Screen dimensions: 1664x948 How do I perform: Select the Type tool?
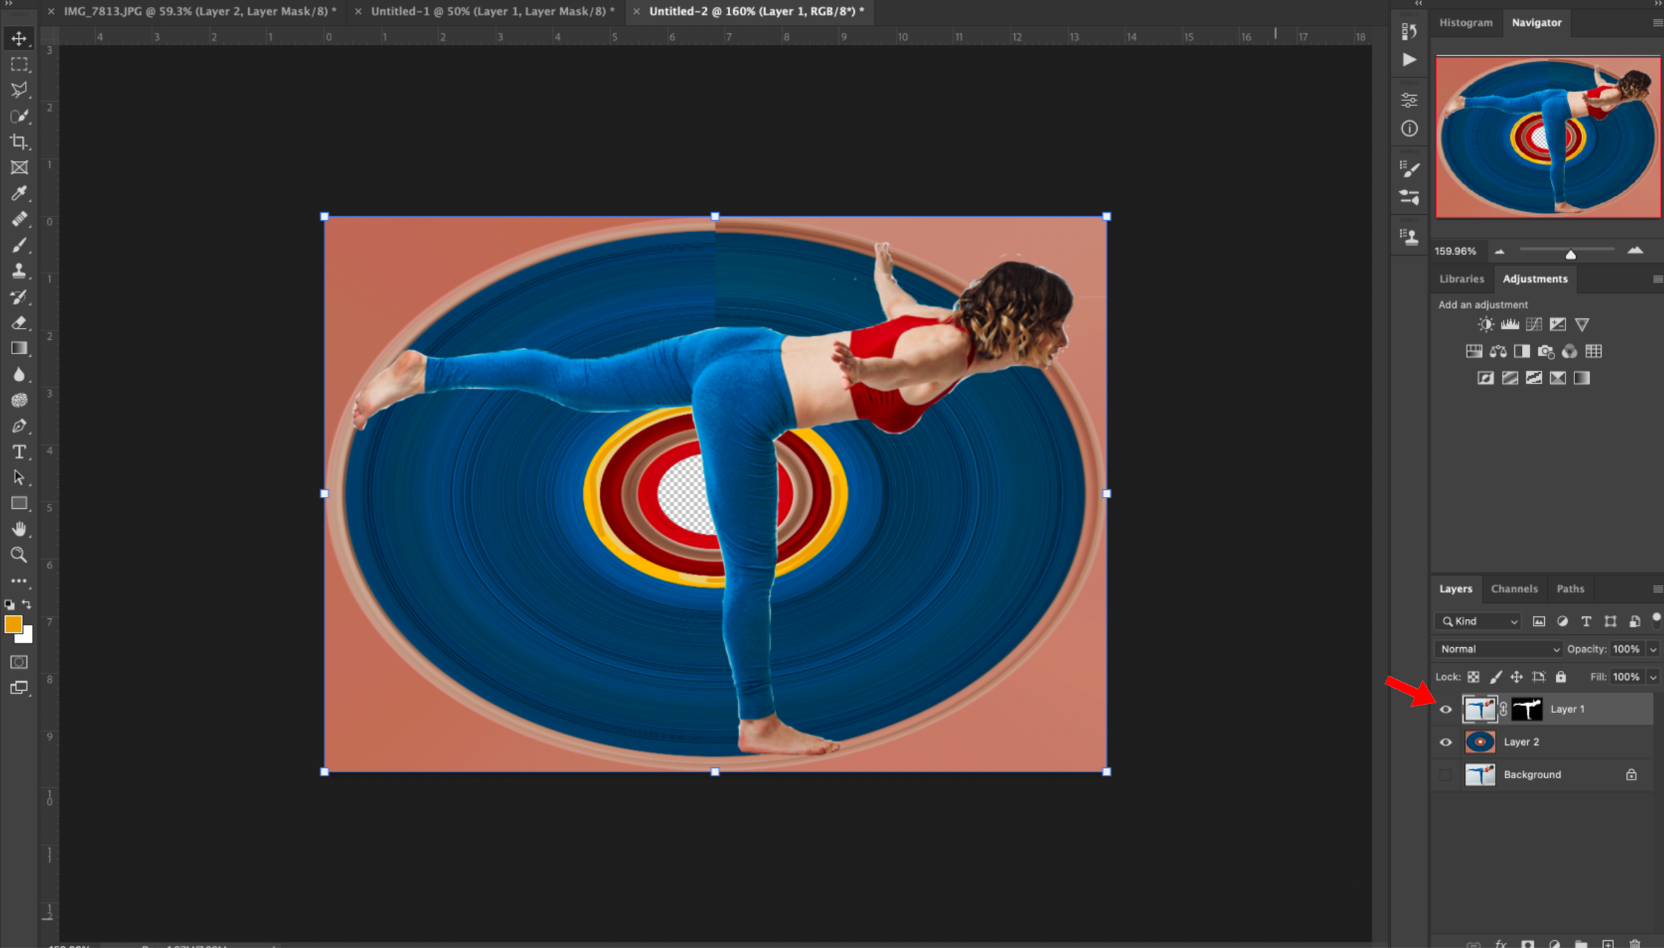19,451
